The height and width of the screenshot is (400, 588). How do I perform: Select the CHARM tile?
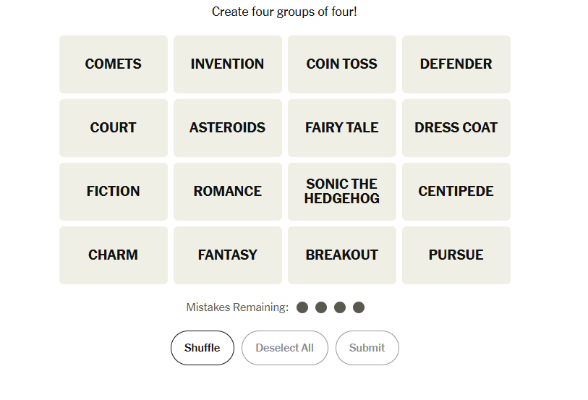coord(114,255)
